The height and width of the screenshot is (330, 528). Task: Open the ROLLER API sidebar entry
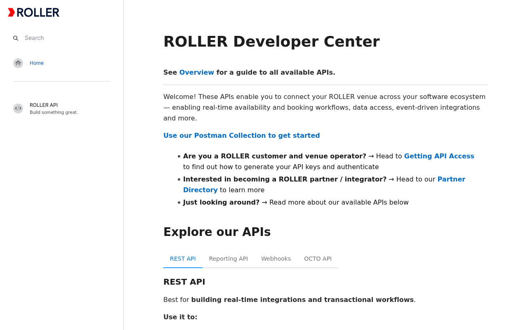point(61,108)
